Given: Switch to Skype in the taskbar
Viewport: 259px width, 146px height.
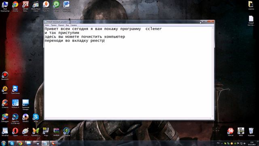Looking at the screenshot, I should pyautogui.click(x=12, y=143).
